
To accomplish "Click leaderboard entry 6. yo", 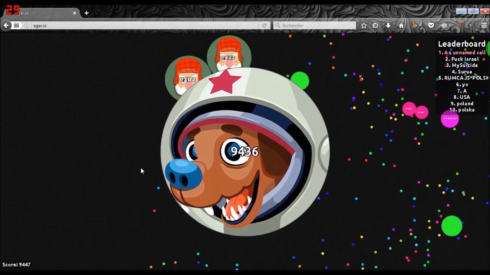I will click(462, 84).
